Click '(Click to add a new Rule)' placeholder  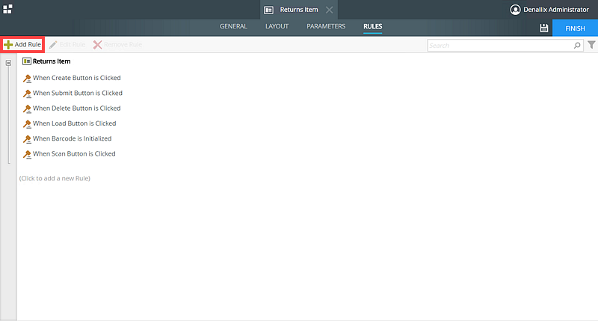coord(55,178)
